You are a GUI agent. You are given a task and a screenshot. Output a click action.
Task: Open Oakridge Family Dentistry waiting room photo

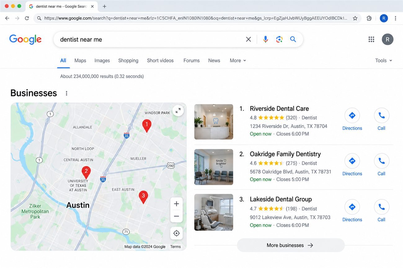[x=214, y=167]
